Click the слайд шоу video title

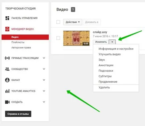click(100, 32)
